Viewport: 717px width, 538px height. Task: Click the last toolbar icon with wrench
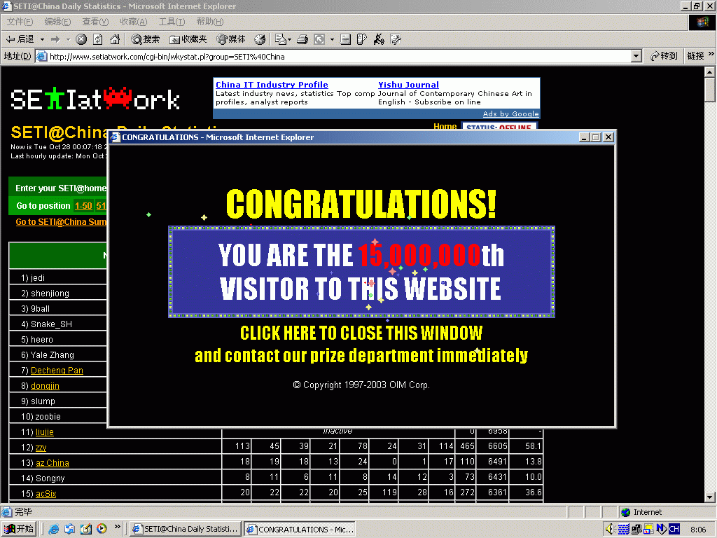(x=396, y=39)
